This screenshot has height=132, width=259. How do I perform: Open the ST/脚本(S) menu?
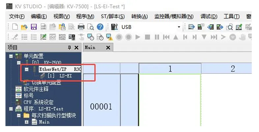coord(113,16)
